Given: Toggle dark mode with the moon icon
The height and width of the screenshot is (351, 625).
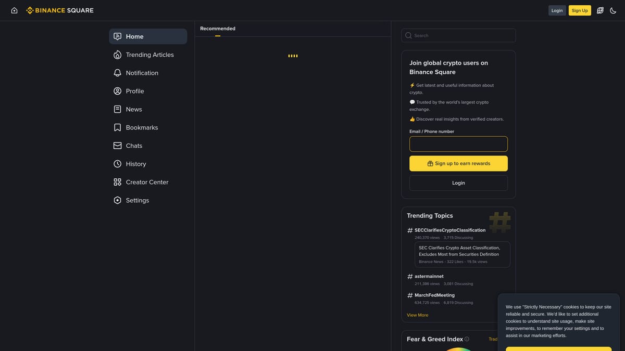Looking at the screenshot, I should 613,10.
